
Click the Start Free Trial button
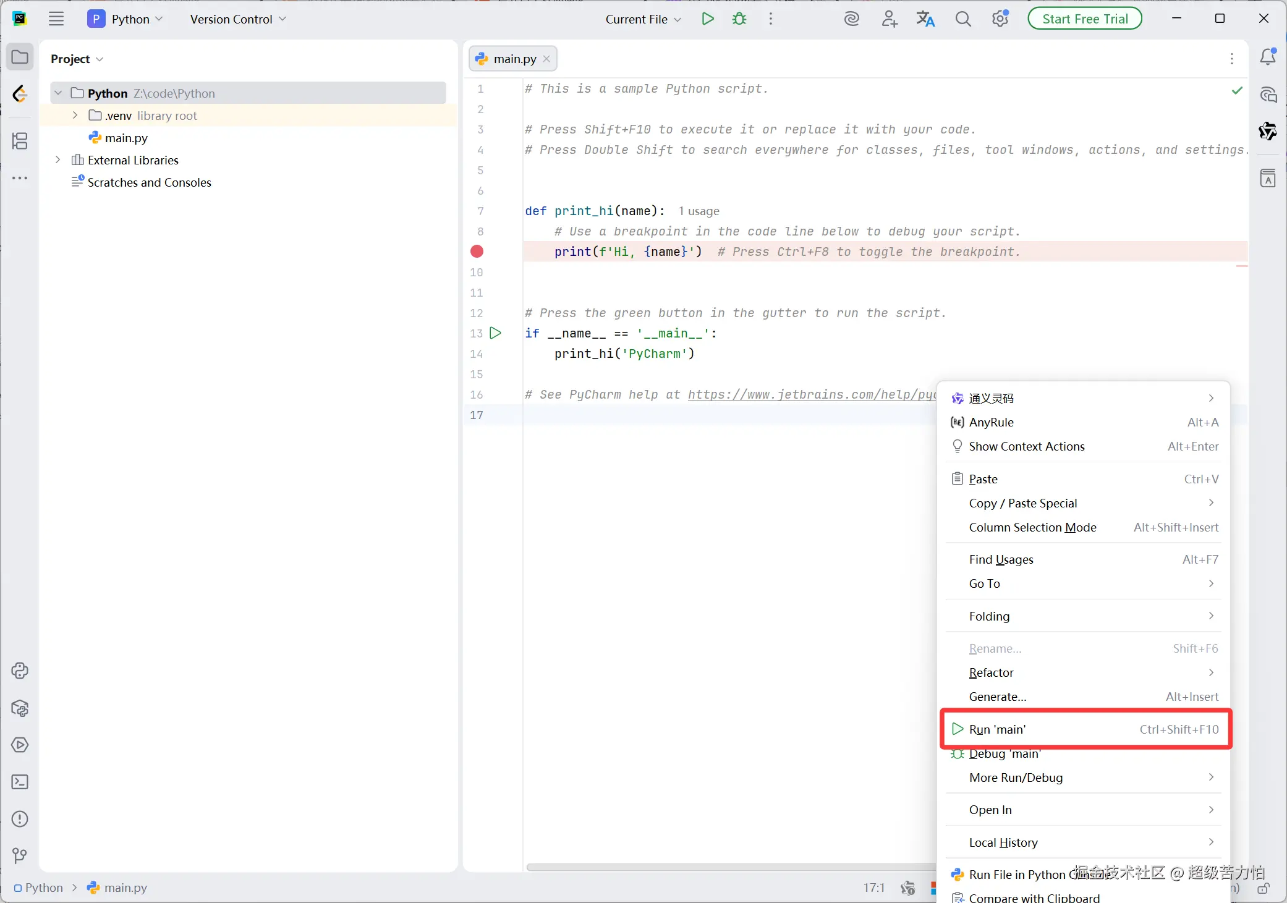tap(1084, 19)
